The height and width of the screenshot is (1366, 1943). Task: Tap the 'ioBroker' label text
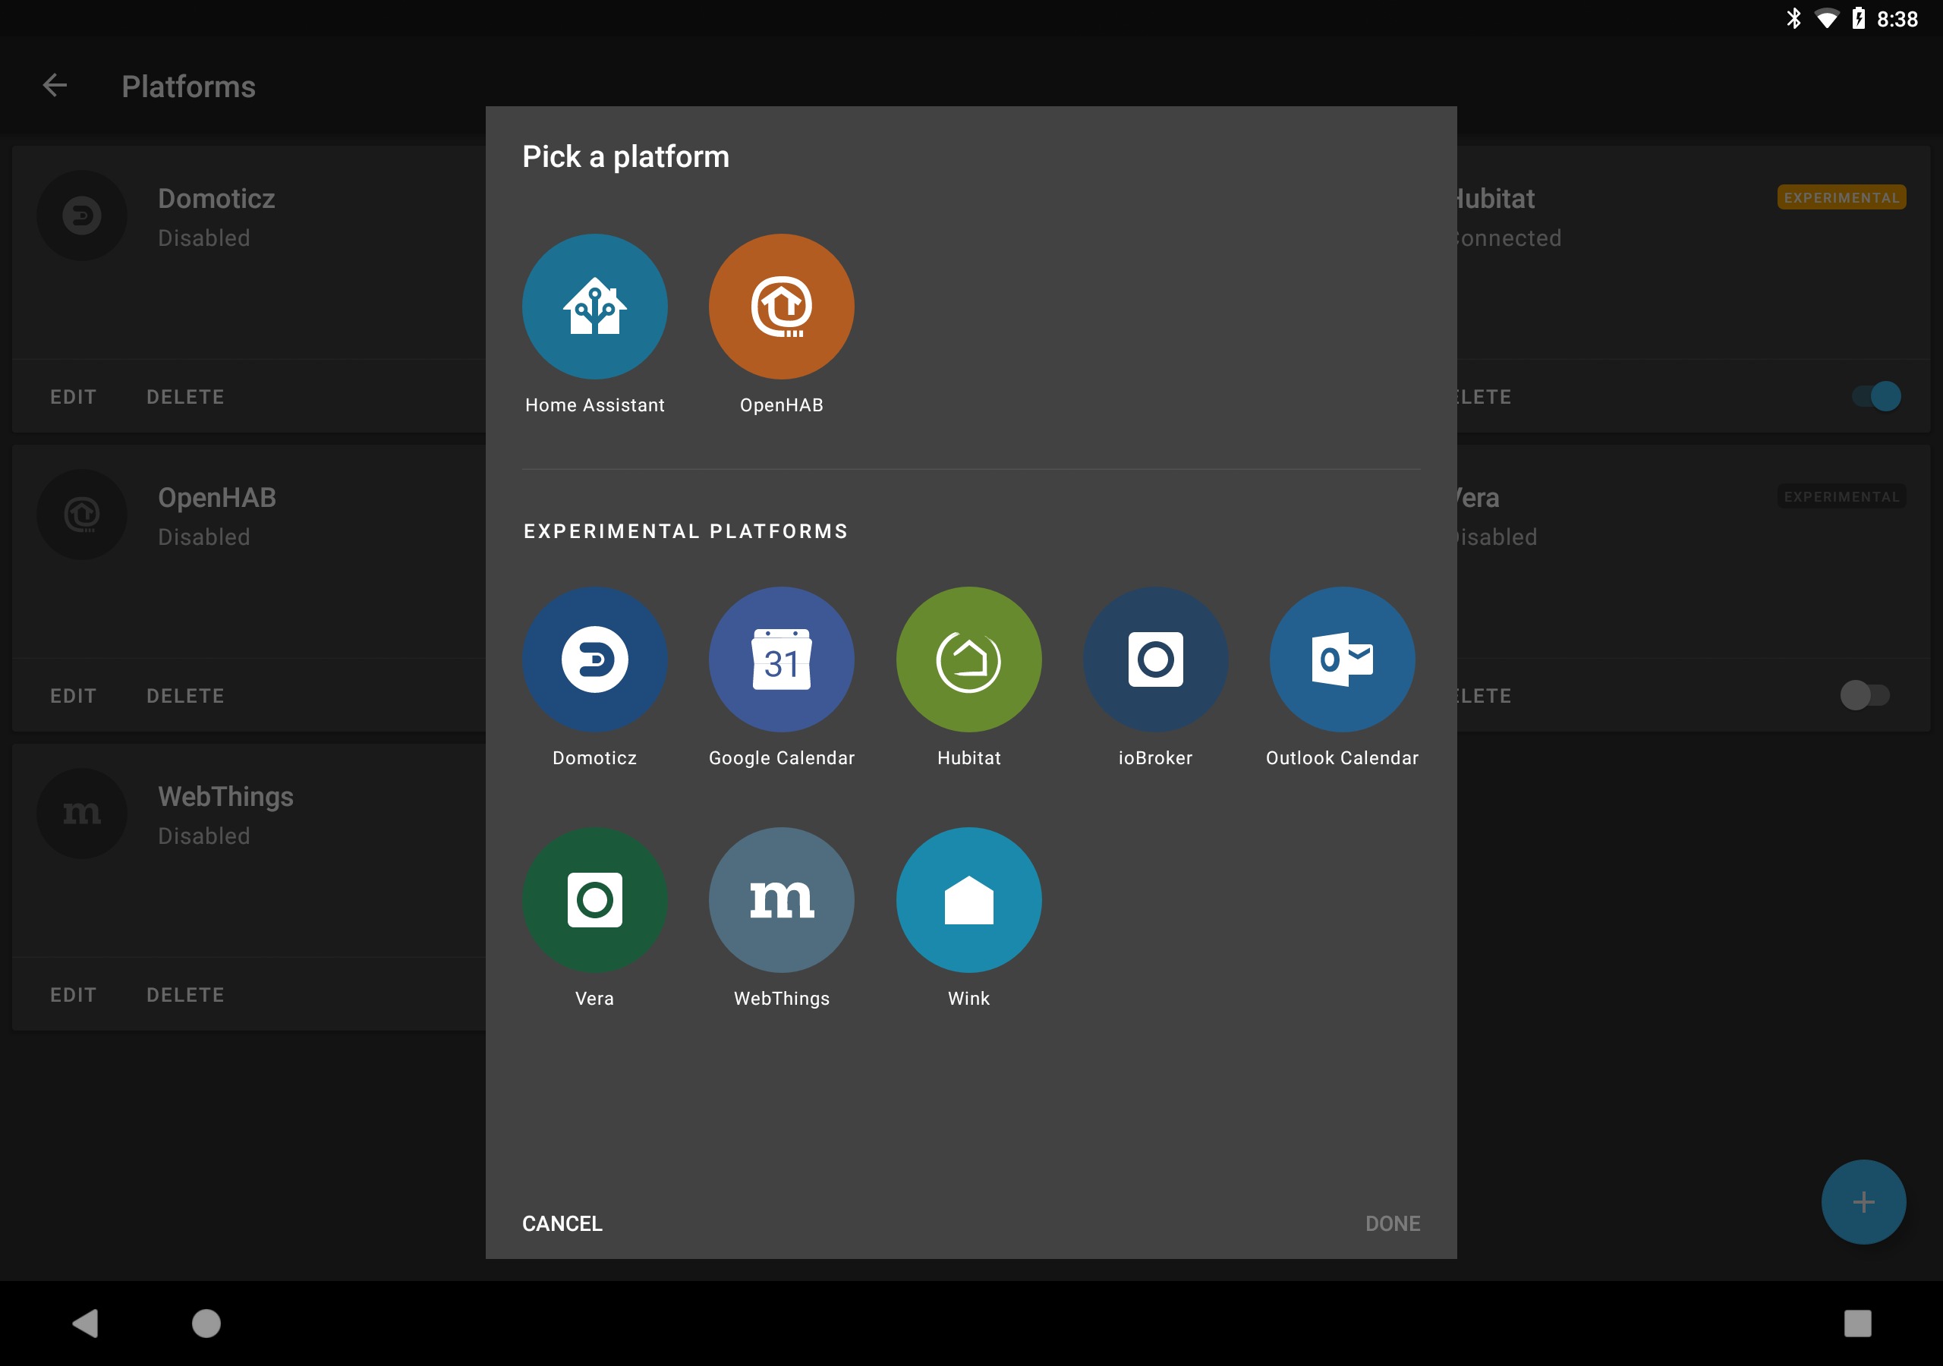point(1155,757)
